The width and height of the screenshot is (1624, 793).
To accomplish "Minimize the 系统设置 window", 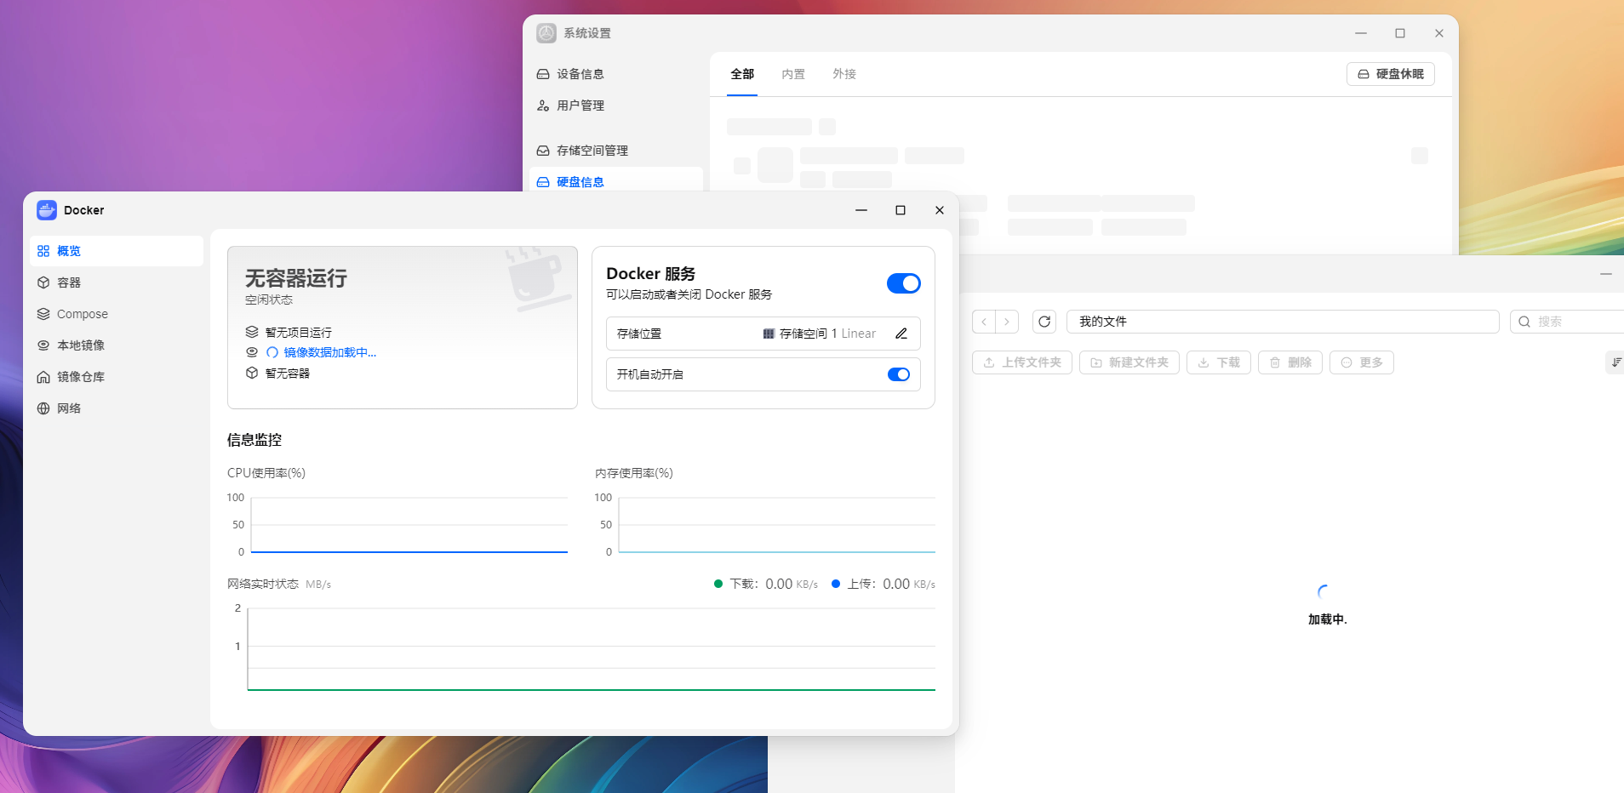I will pos(1361,33).
